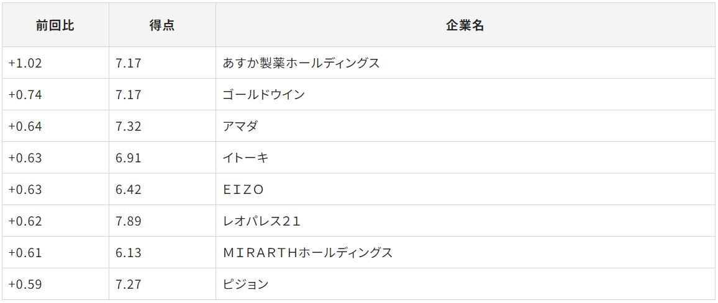The height and width of the screenshot is (303, 718).
Task: Click the 6.42 score value
Action: (x=129, y=189)
